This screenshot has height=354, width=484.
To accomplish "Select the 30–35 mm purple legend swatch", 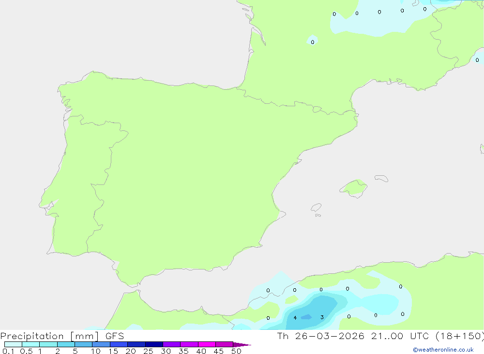I will (172, 344).
